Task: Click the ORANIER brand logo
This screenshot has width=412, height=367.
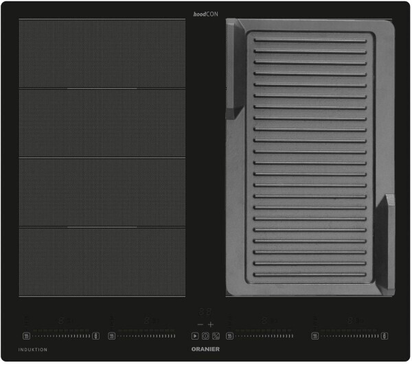Action: (205, 350)
